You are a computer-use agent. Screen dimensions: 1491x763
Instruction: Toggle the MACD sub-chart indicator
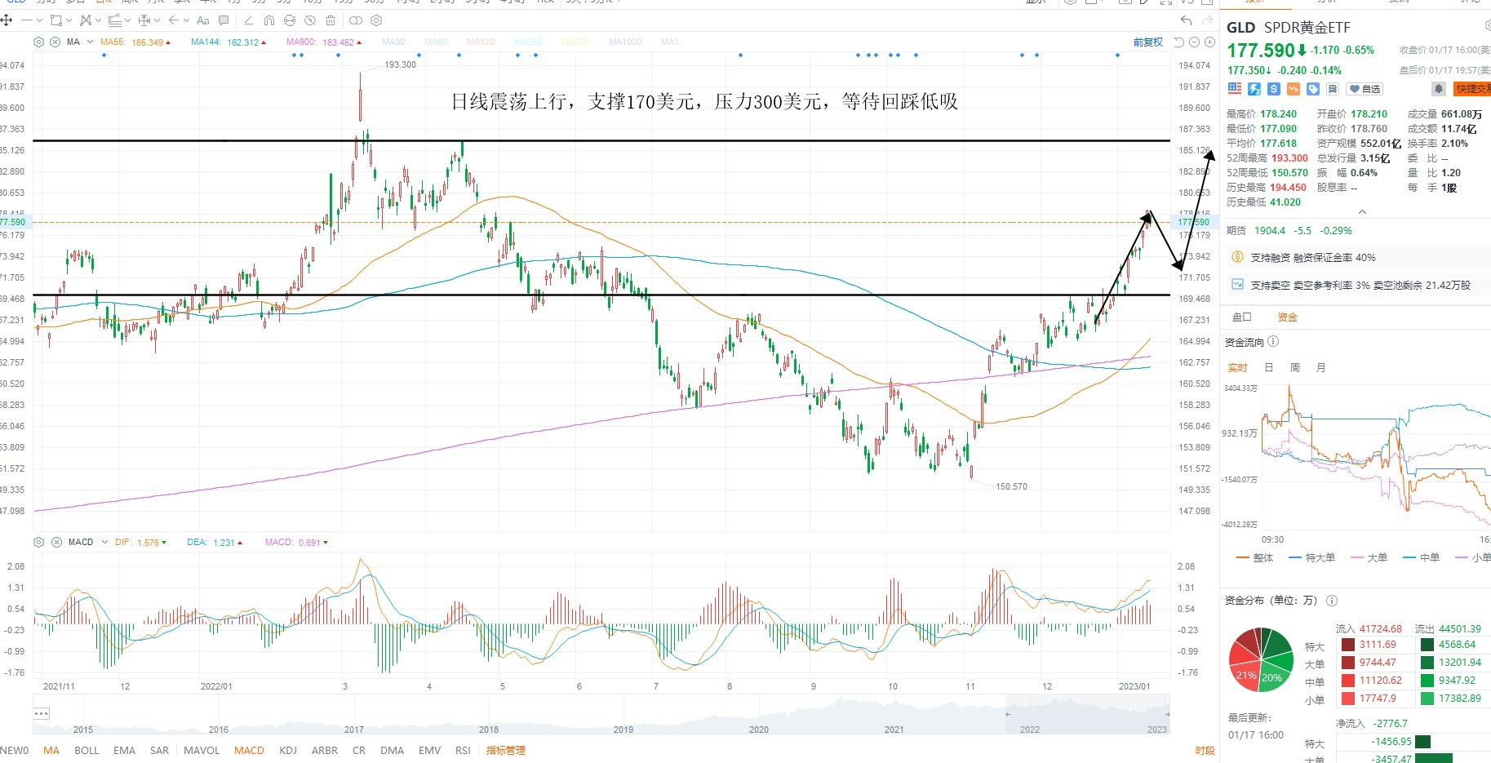point(249,750)
